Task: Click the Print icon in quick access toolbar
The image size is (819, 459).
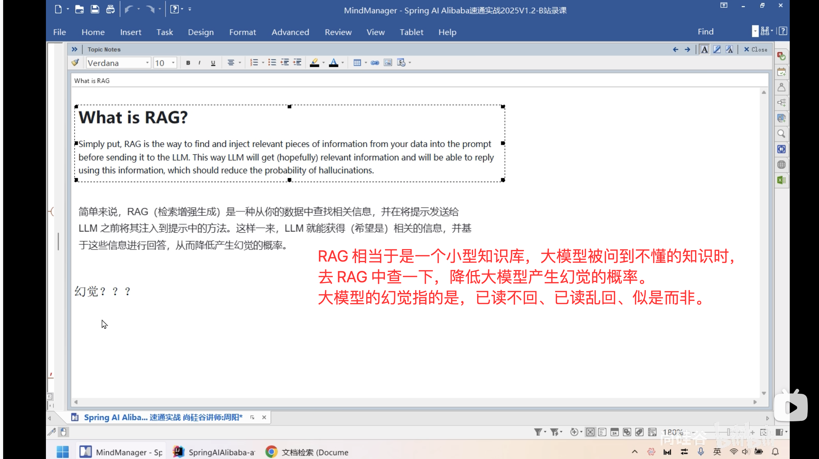Action: [110, 9]
